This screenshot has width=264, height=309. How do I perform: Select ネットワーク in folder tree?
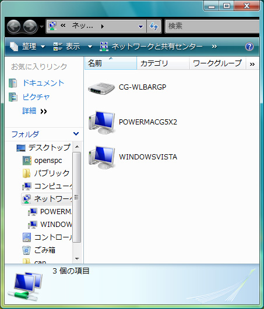tap(53, 198)
